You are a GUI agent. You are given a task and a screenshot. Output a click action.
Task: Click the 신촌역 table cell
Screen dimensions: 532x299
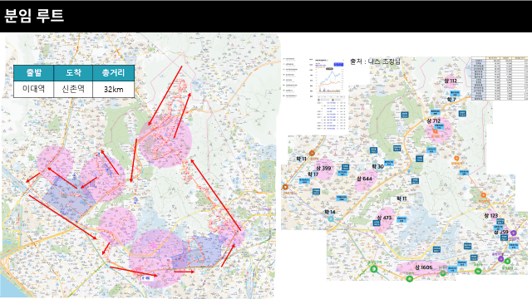(x=73, y=89)
